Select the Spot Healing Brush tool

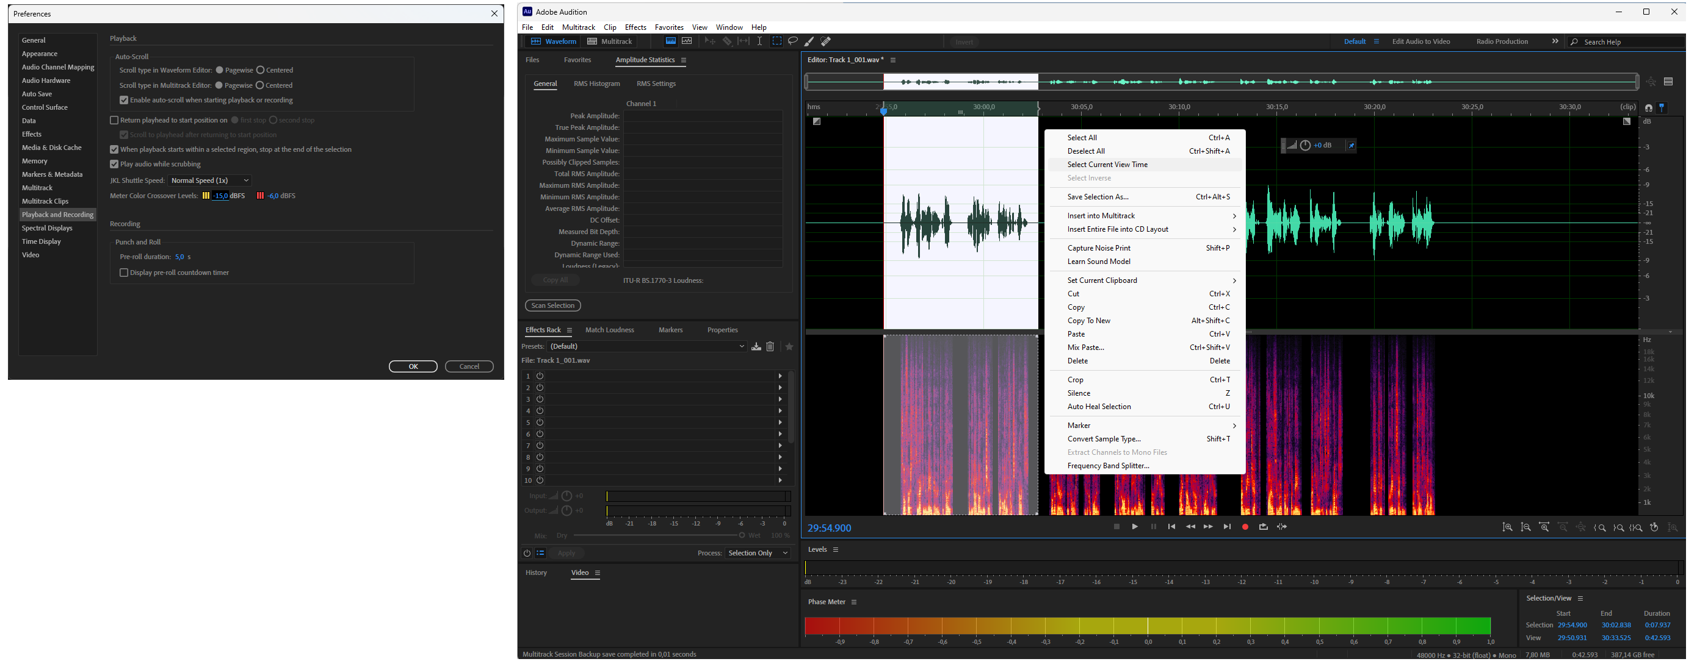click(x=825, y=41)
